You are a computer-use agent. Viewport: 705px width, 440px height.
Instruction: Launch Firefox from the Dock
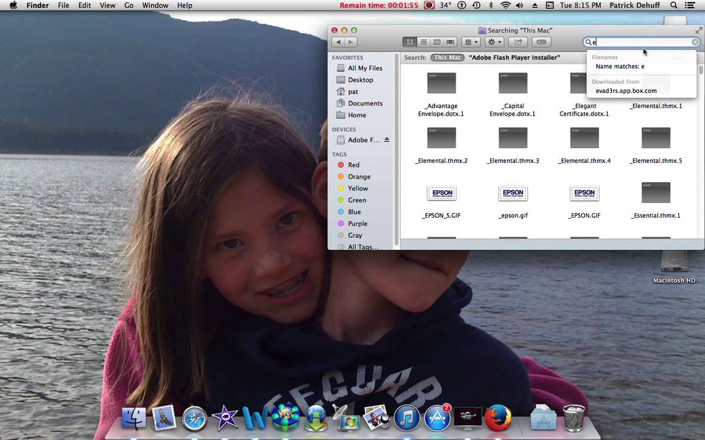(498, 417)
